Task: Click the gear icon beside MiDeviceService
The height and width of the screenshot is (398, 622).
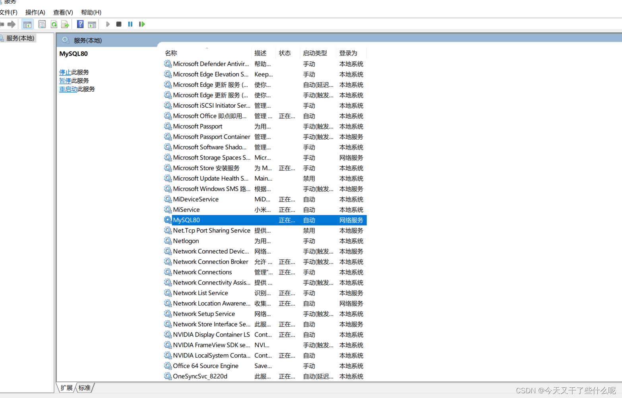Action: click(168, 199)
